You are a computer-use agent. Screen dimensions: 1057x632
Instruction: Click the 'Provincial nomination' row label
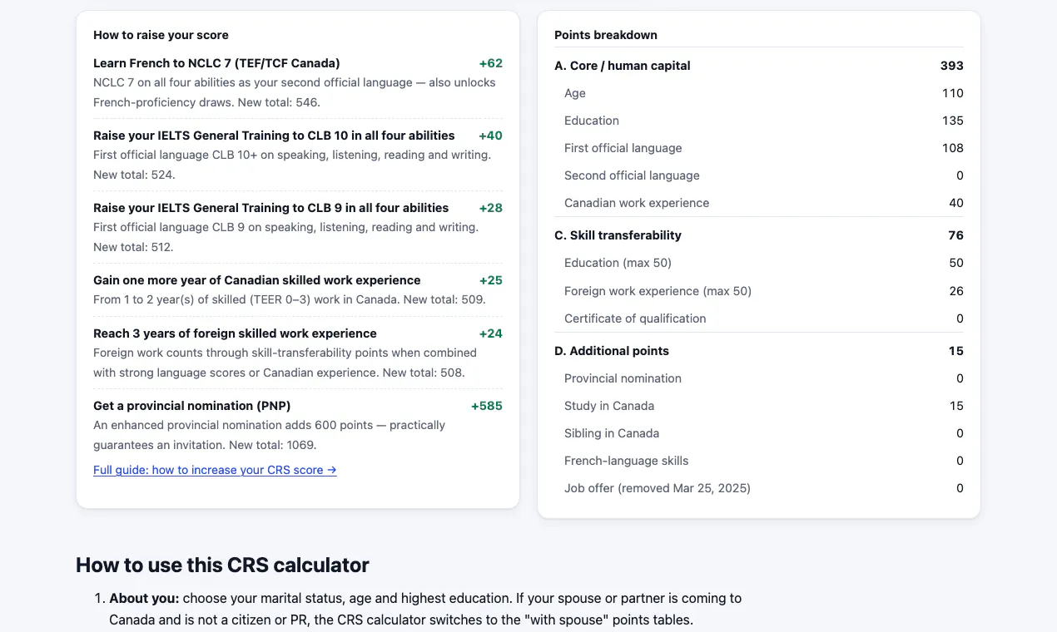click(623, 378)
